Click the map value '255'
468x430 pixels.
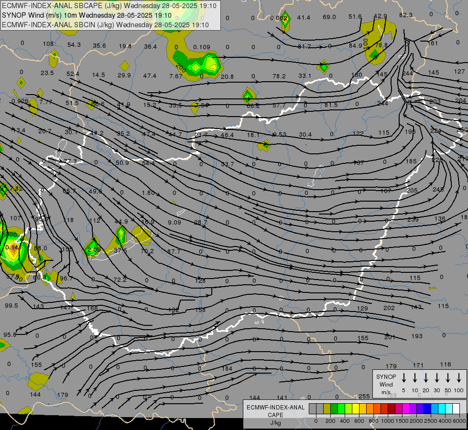(364, 396)
